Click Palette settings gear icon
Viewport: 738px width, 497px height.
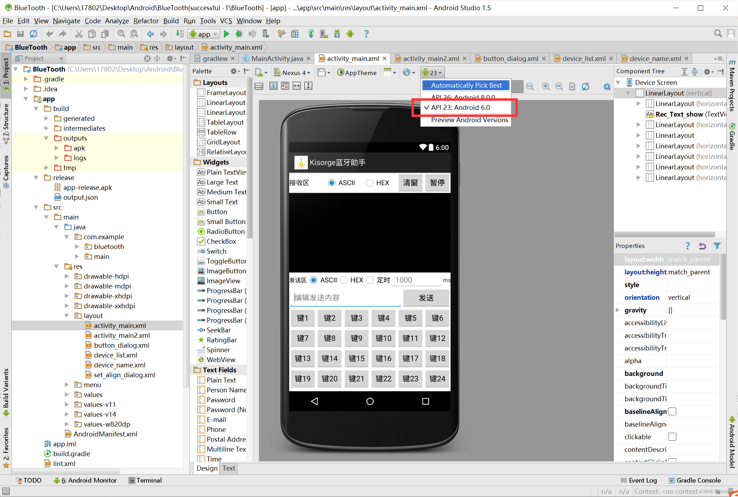(x=234, y=71)
